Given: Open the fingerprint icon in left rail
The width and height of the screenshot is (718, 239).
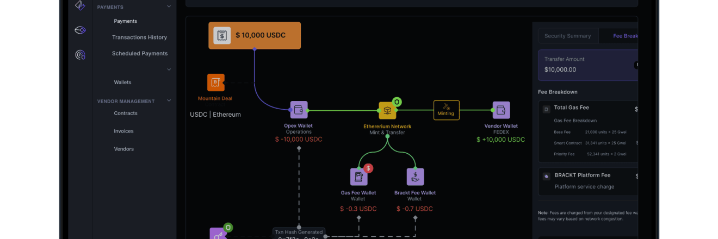Looking at the screenshot, I should [80, 54].
